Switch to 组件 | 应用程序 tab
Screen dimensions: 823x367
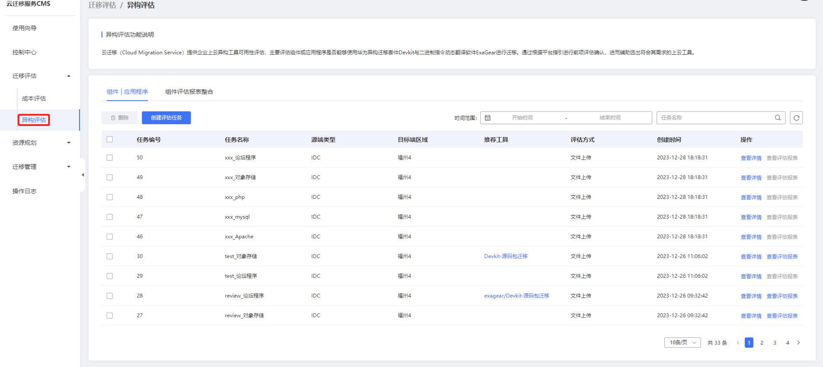pos(127,91)
